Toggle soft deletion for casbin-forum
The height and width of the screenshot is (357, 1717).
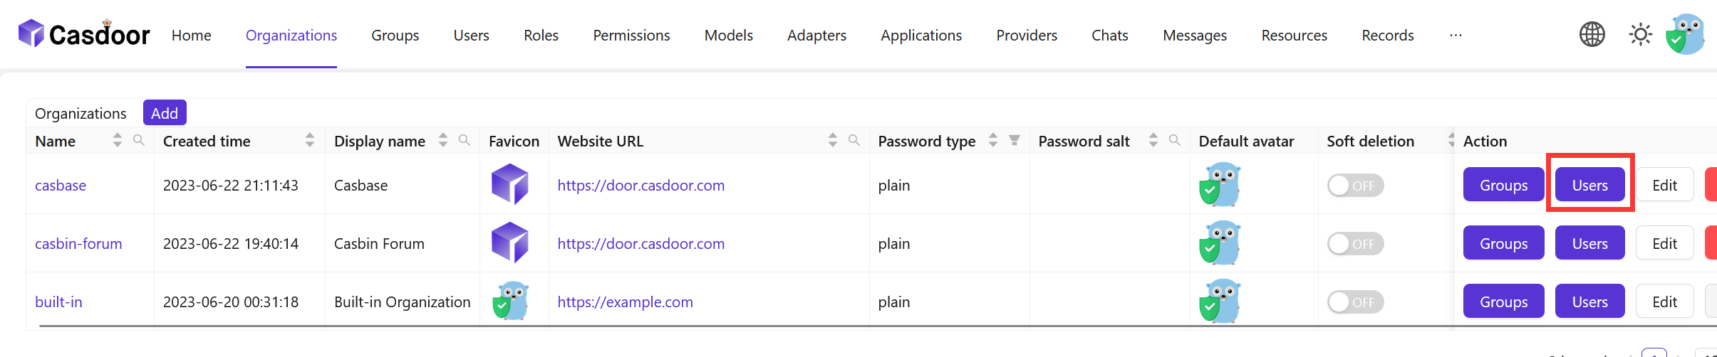click(x=1355, y=244)
